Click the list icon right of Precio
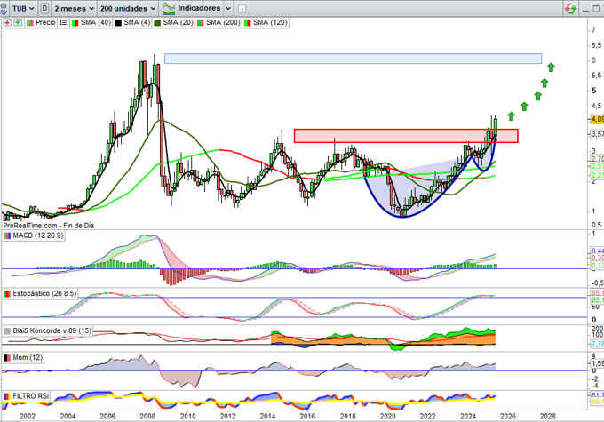 pyautogui.click(x=63, y=23)
